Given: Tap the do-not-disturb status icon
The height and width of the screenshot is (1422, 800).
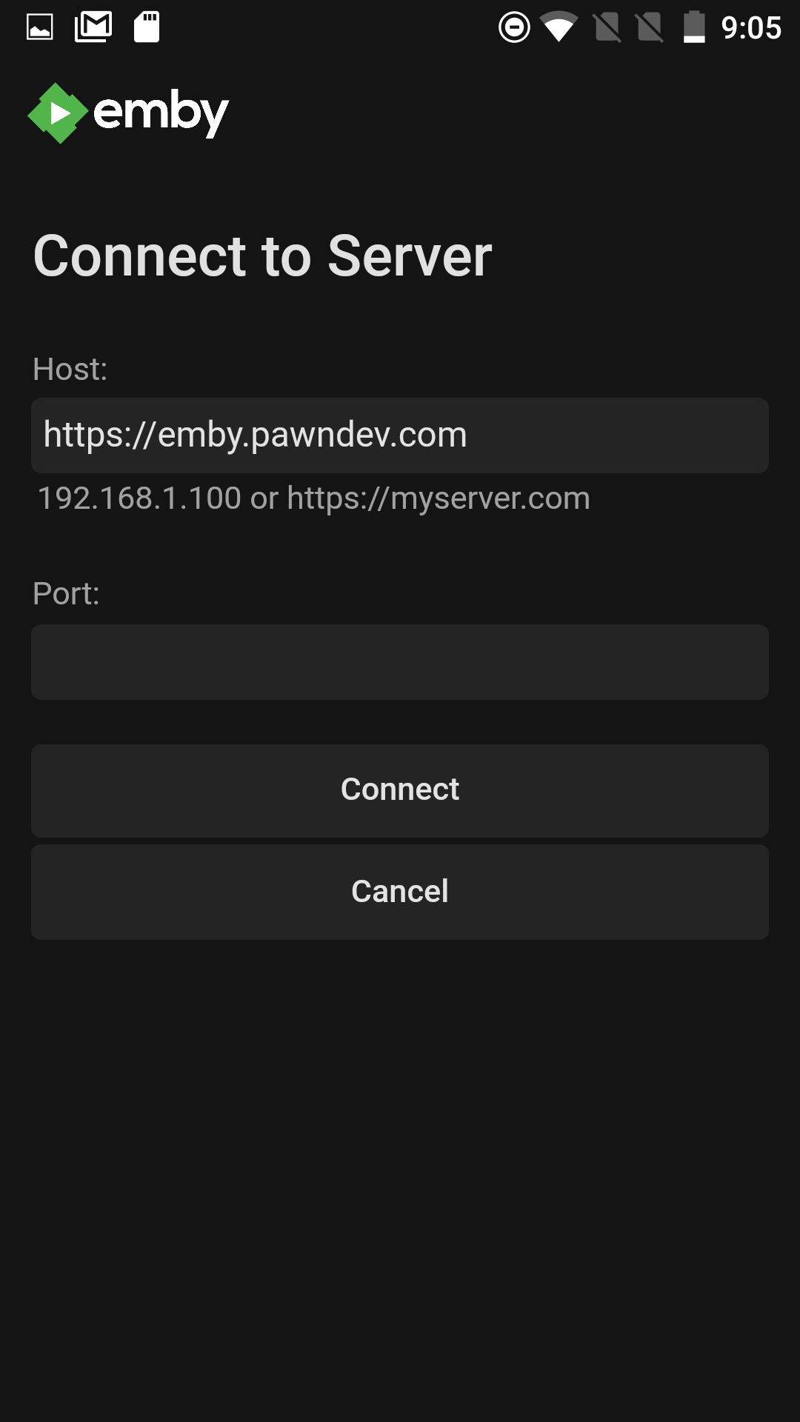Looking at the screenshot, I should point(514,27).
